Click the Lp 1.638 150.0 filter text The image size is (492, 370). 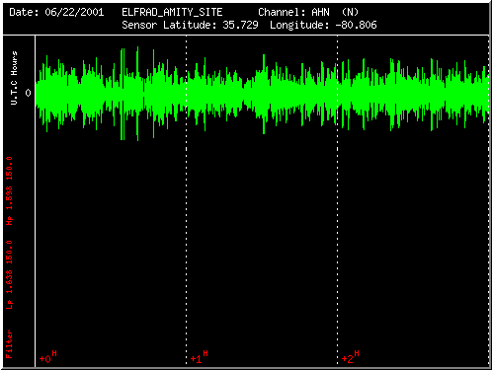coord(10,274)
